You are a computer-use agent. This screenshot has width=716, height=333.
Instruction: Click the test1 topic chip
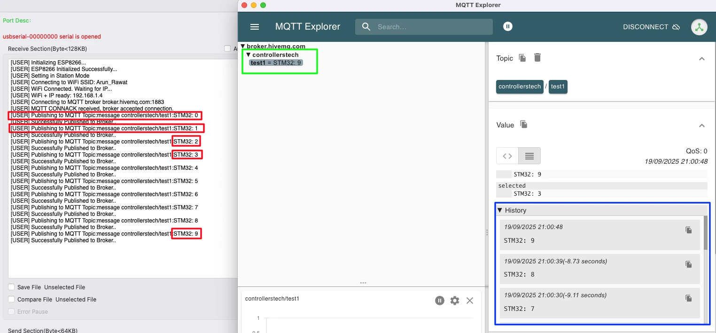pyautogui.click(x=558, y=87)
